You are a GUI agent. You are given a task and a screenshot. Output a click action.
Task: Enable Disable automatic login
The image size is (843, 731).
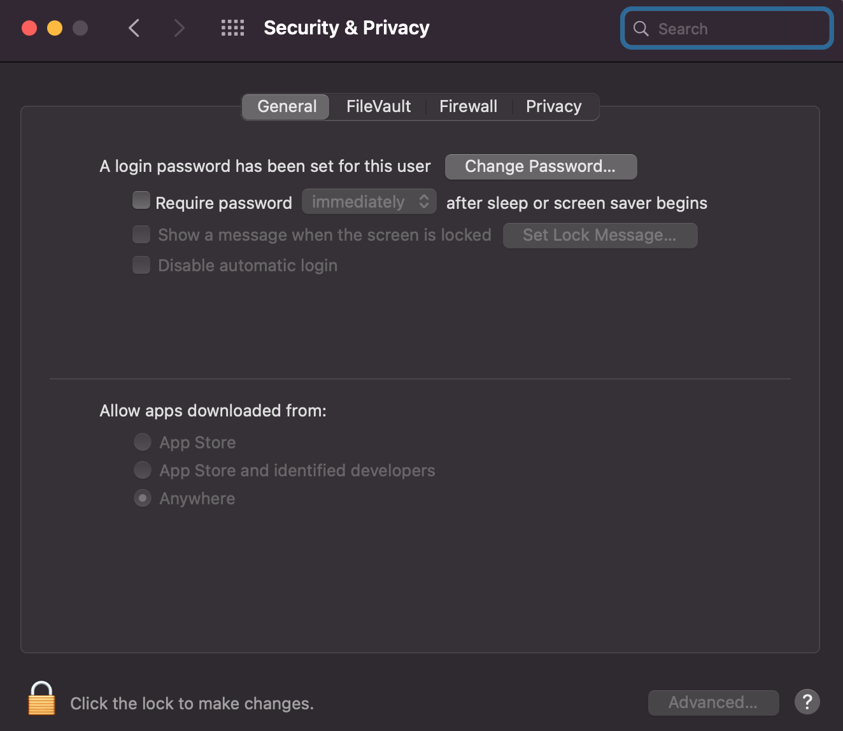[x=141, y=264]
